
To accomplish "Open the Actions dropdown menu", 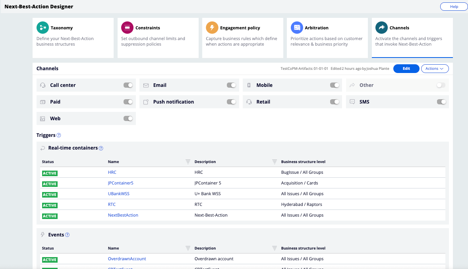I will point(435,69).
